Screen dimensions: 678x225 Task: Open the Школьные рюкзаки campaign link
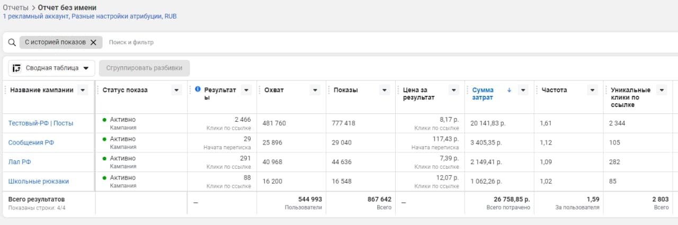point(39,181)
